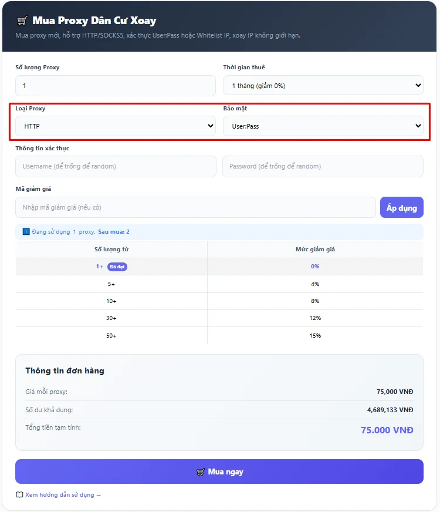This screenshot has width=440, height=512.
Task: Click the 30+ quantity tier cell
Action: [x=111, y=318]
